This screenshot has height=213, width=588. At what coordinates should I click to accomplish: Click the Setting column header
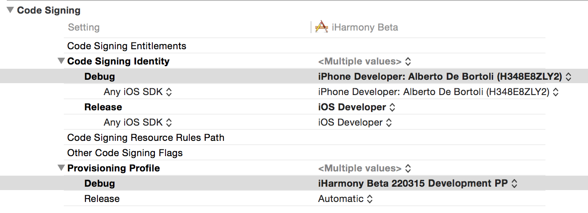(x=84, y=28)
